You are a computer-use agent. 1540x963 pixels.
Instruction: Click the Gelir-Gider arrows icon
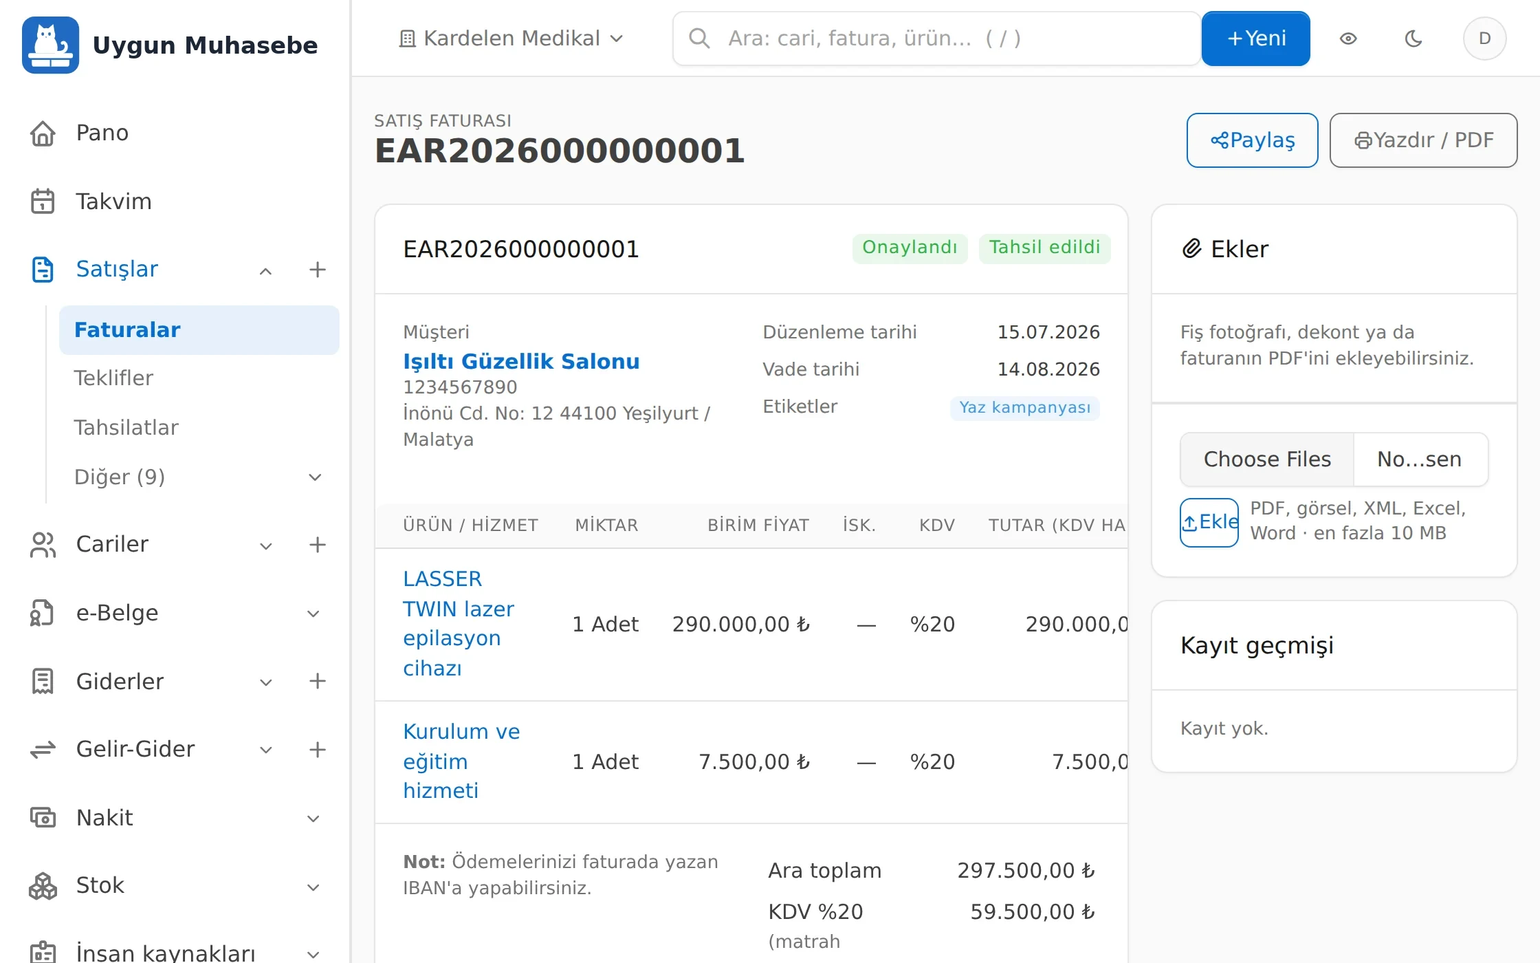tap(43, 749)
